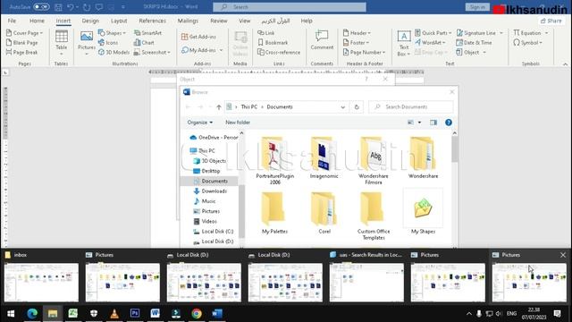Click the Browse dialog file list scrollbar
Viewport: 572px width, 322px height.
point(455,149)
